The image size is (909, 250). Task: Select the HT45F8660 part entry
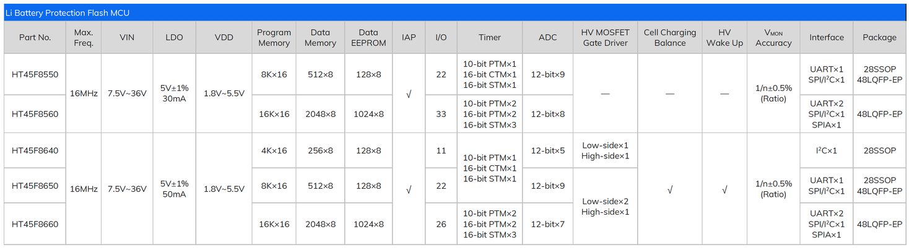click(x=35, y=224)
